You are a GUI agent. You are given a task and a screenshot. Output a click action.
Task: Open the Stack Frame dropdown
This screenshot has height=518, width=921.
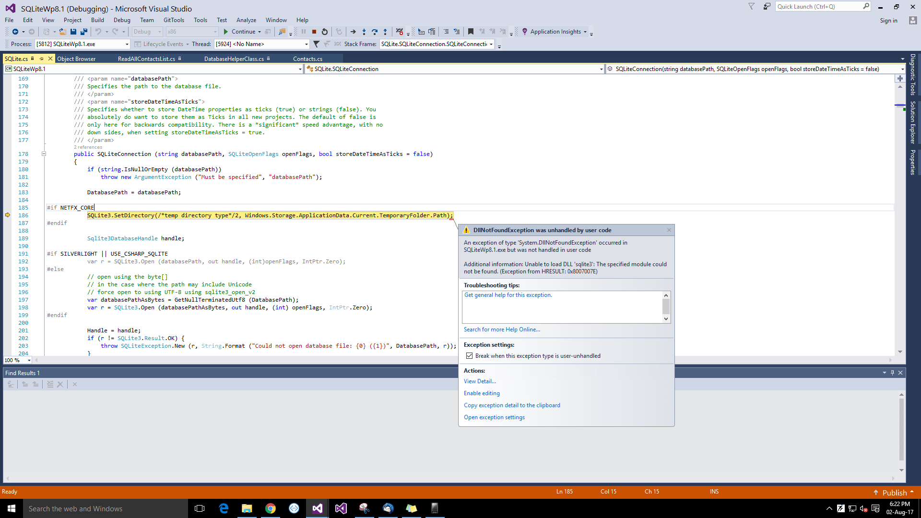pos(491,44)
